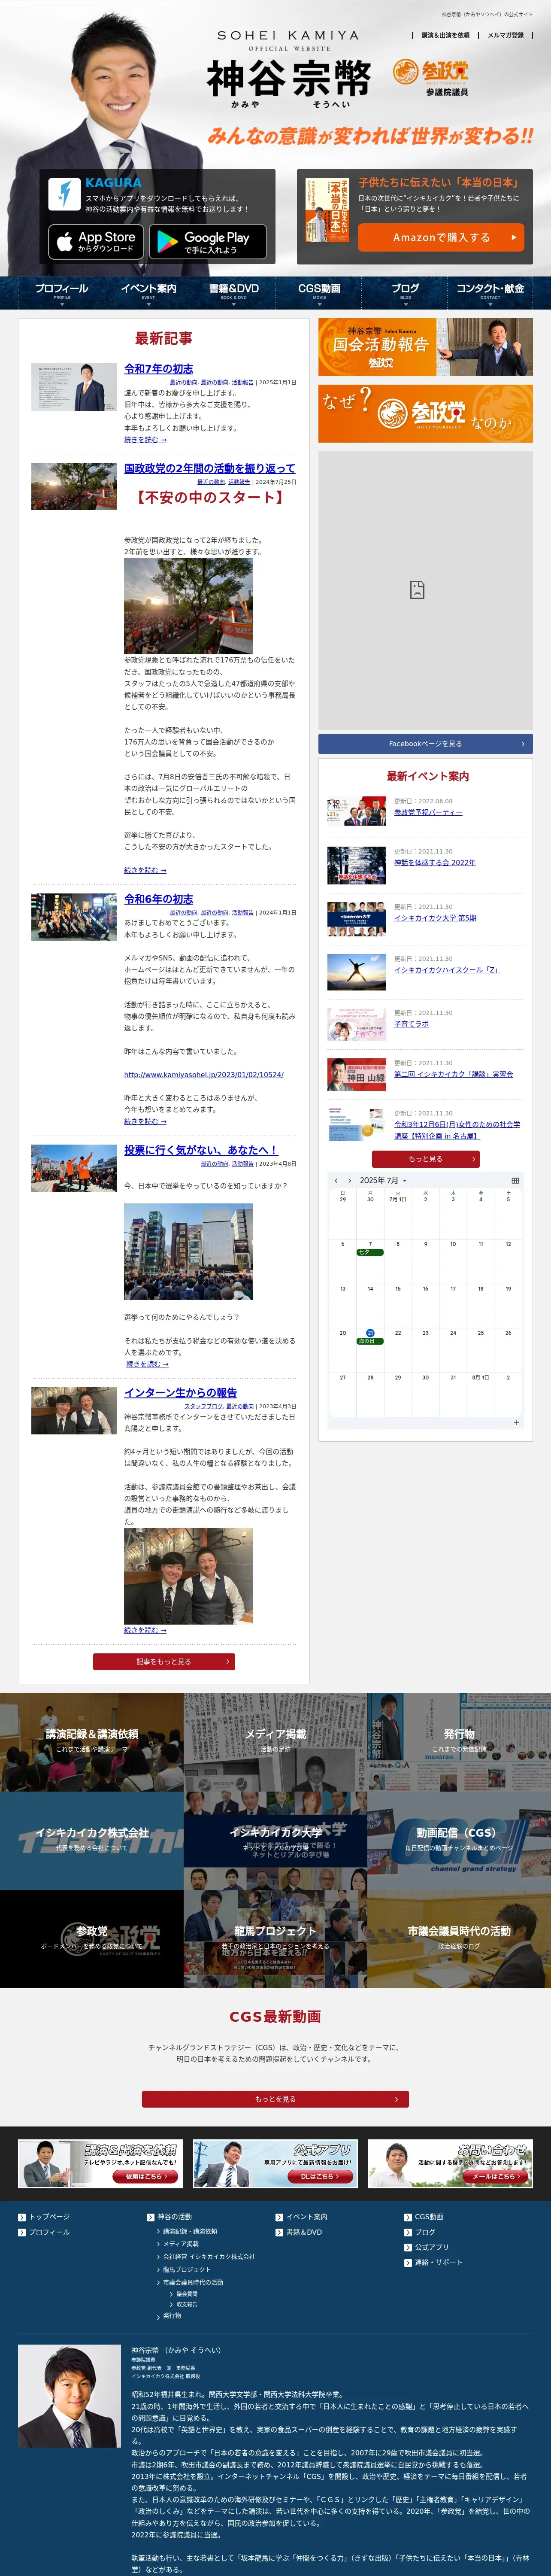Open the 市議会議員時代の活動 tile
Viewport: 551px width, 2576px height.
459,1938
